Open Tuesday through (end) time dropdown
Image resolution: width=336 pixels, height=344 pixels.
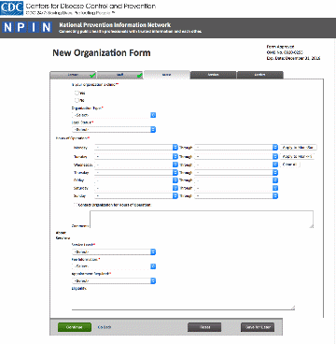pyautogui.click(x=236, y=156)
